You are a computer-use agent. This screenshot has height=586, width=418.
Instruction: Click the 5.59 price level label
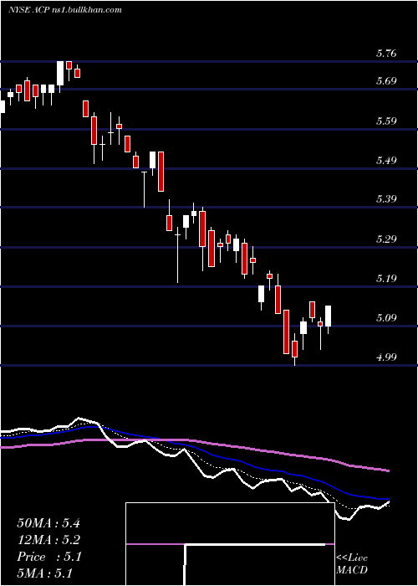(x=386, y=121)
